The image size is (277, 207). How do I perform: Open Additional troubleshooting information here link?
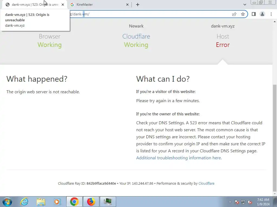click(x=179, y=158)
